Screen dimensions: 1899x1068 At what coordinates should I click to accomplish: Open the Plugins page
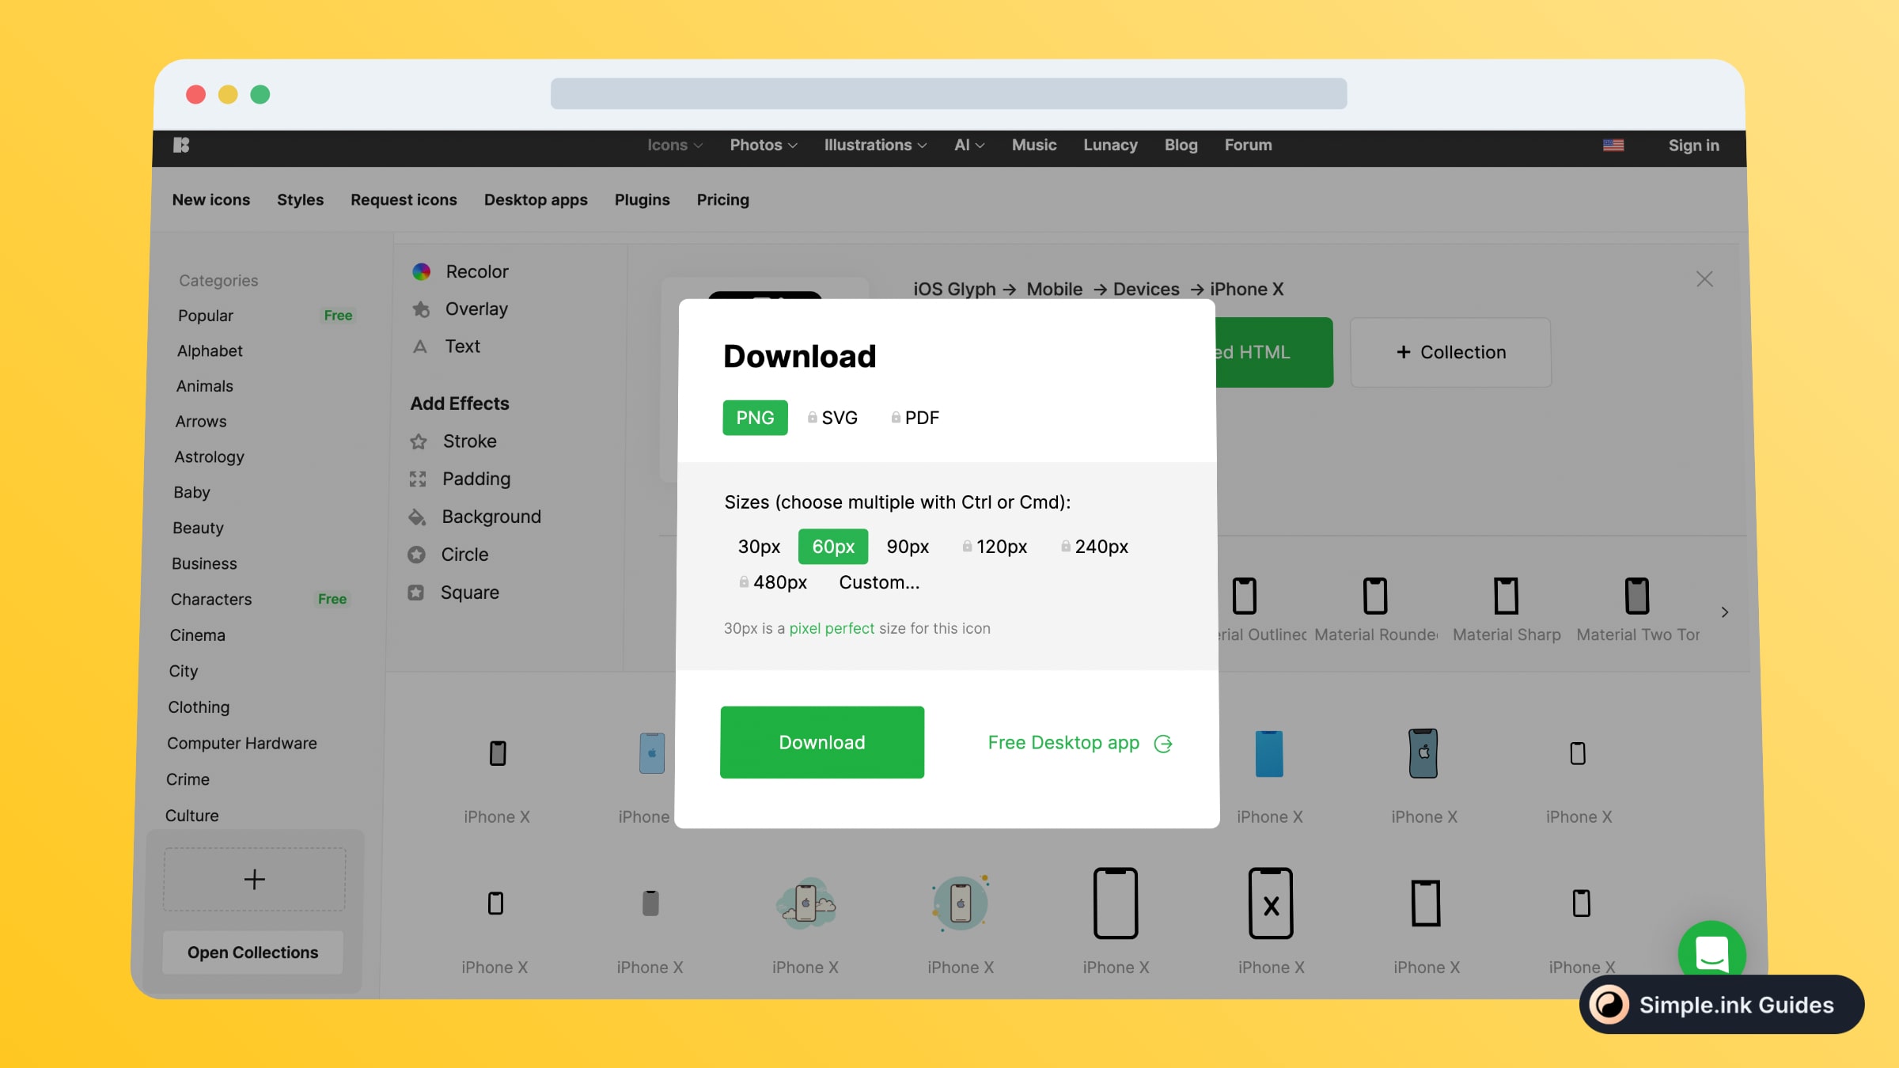point(642,200)
